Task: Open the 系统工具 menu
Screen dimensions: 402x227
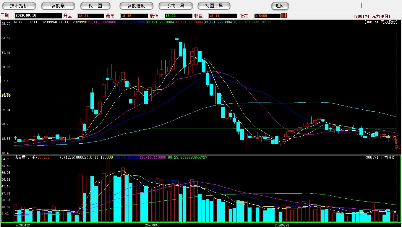Action: point(176,6)
